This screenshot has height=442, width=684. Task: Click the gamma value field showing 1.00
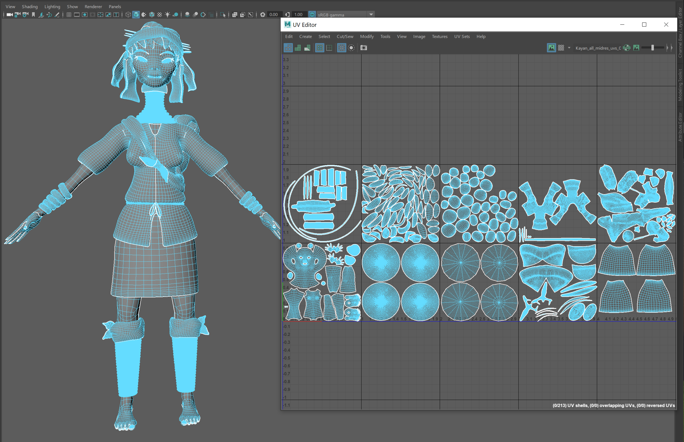click(298, 14)
